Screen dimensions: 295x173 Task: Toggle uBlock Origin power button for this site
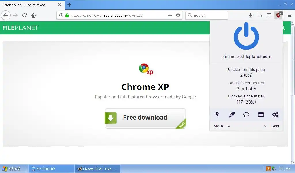(x=246, y=36)
